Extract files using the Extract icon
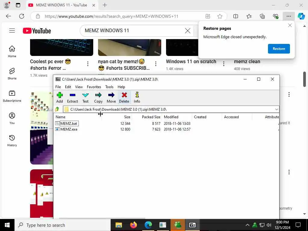This screenshot has width=308, height=231. click(72, 97)
